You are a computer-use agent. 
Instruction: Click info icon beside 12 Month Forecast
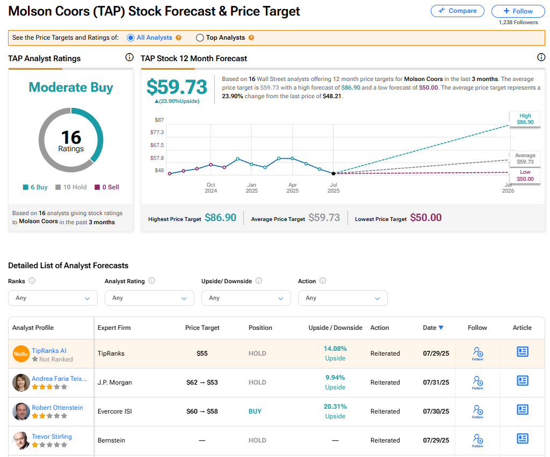(x=541, y=57)
